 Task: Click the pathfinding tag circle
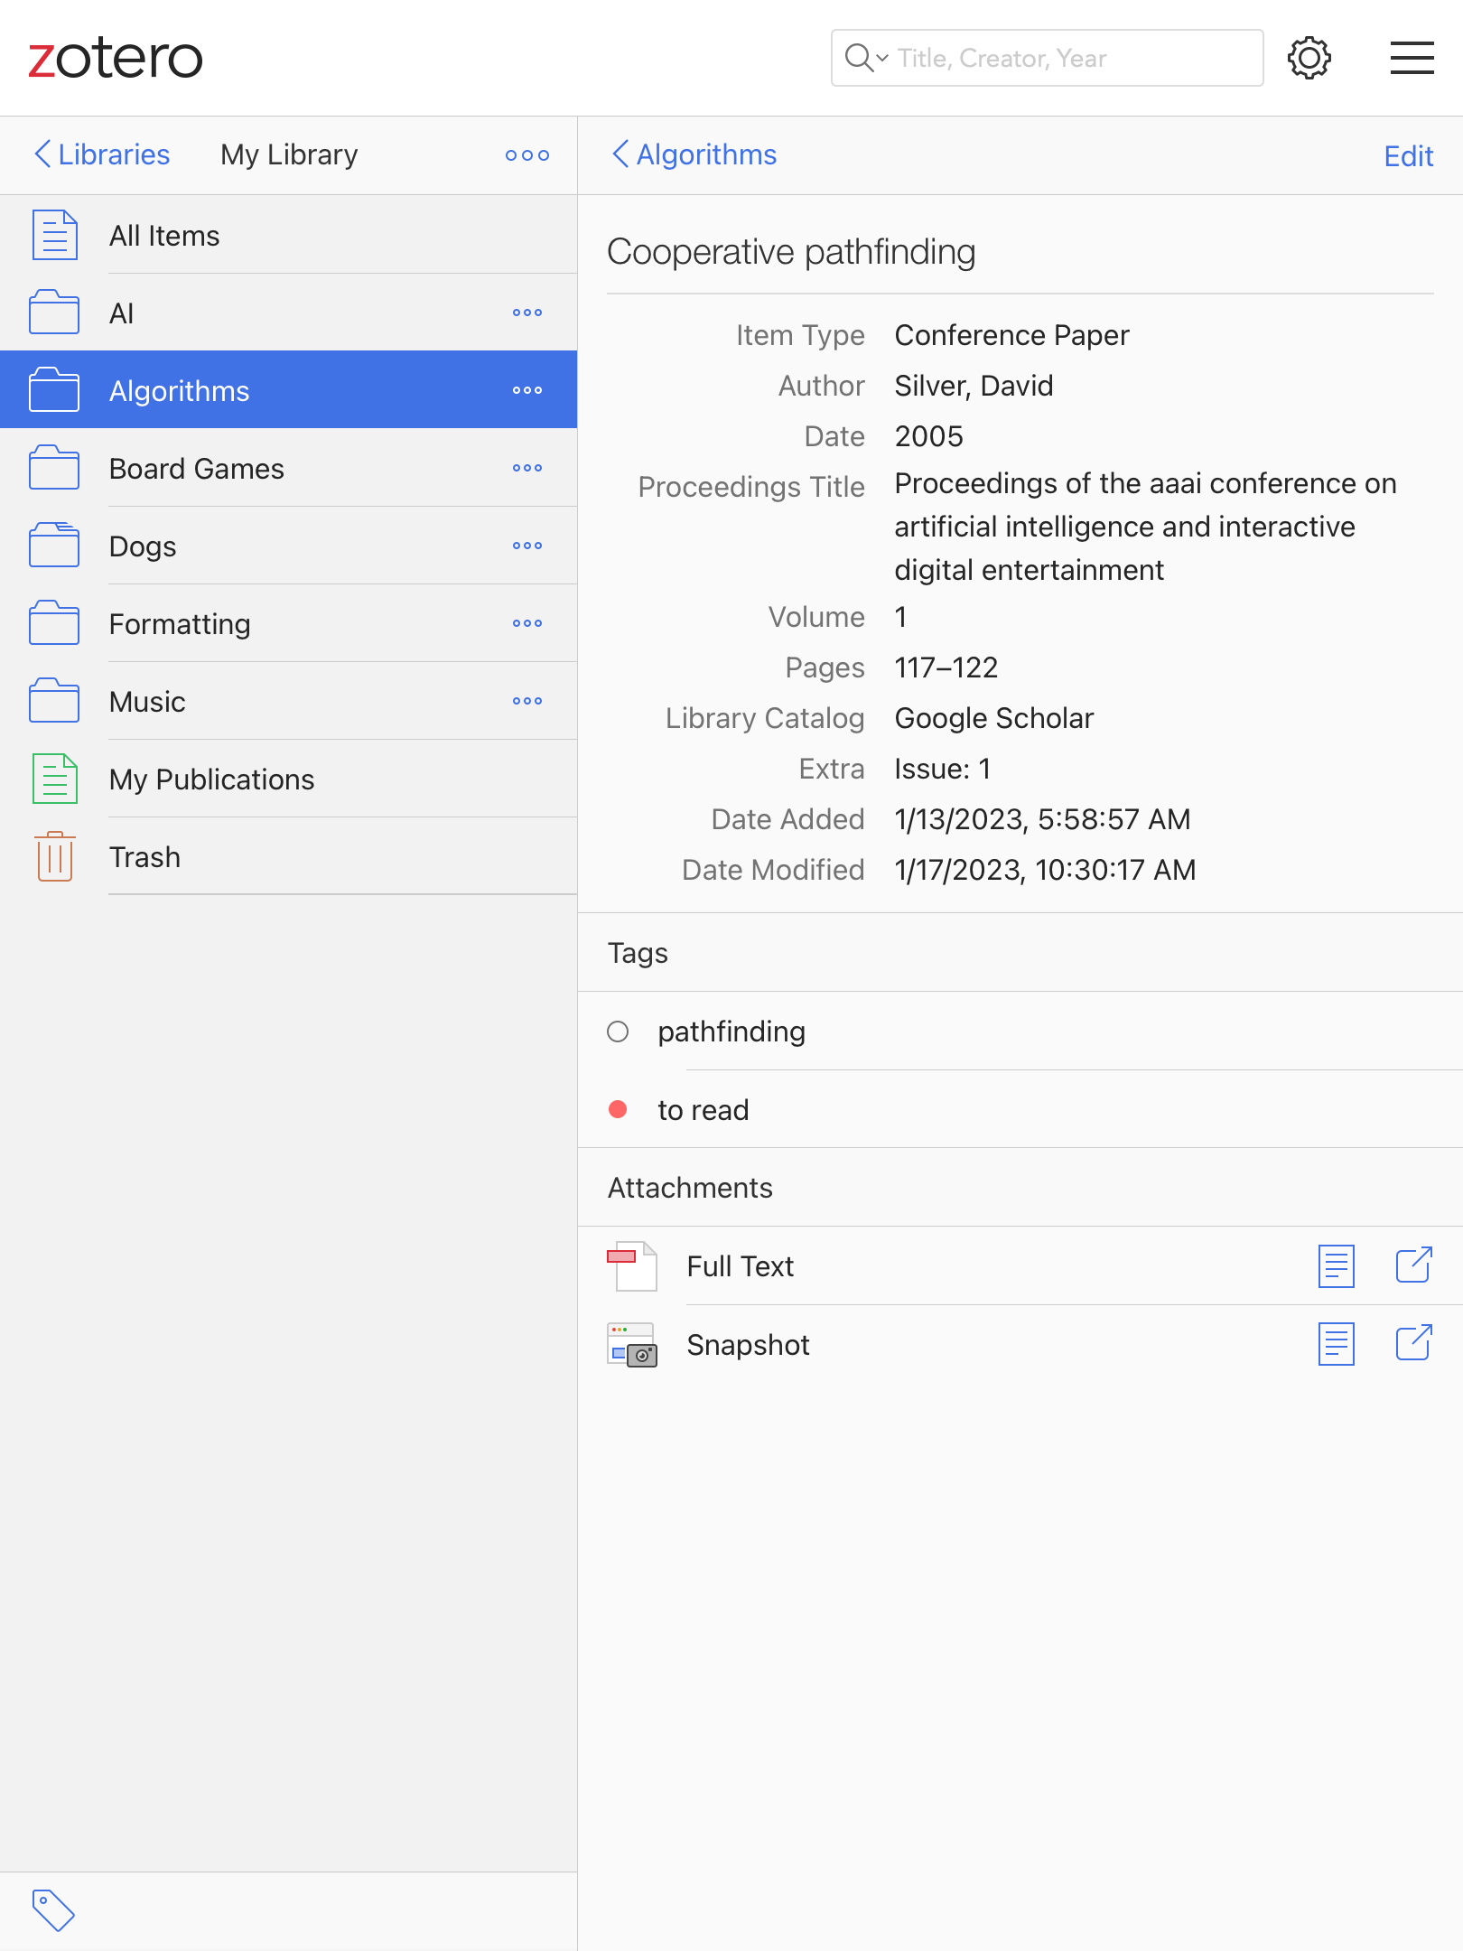[618, 1032]
